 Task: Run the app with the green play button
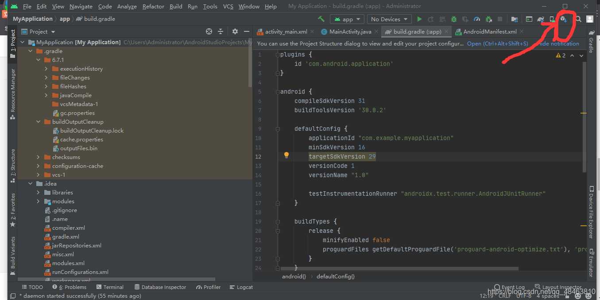tap(419, 19)
